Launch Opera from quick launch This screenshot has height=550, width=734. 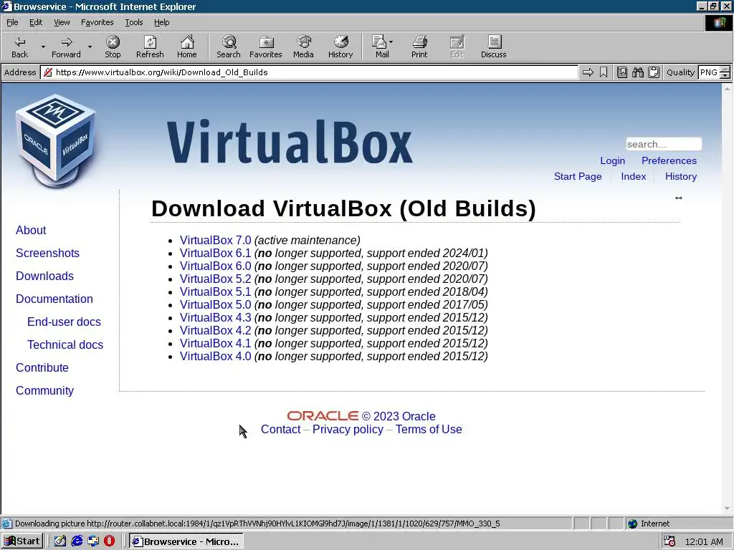point(109,541)
